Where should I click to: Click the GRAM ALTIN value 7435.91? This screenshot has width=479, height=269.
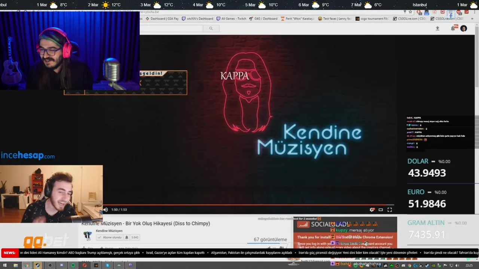427,234
